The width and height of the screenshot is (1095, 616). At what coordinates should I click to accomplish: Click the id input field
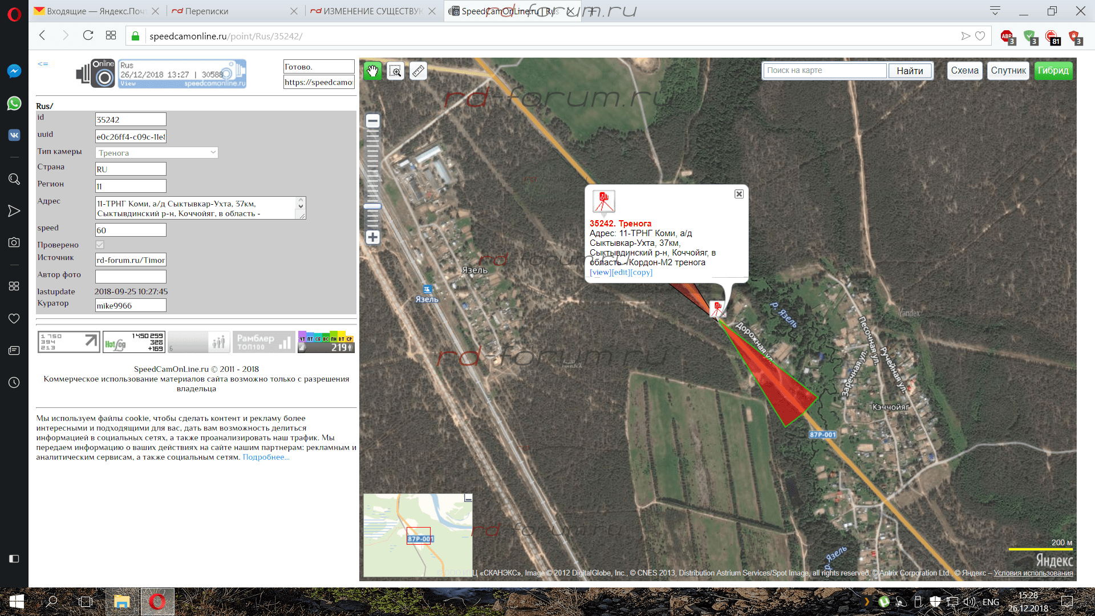pyautogui.click(x=131, y=119)
